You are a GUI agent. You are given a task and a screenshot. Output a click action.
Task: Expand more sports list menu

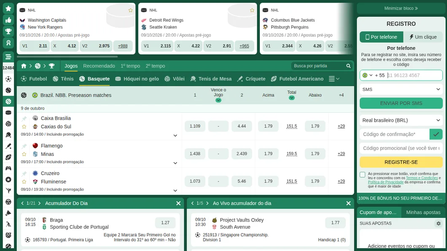(334, 79)
